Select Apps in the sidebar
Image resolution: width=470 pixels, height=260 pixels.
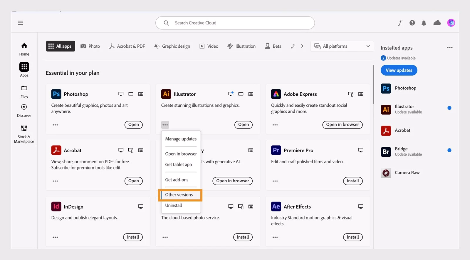(24, 70)
